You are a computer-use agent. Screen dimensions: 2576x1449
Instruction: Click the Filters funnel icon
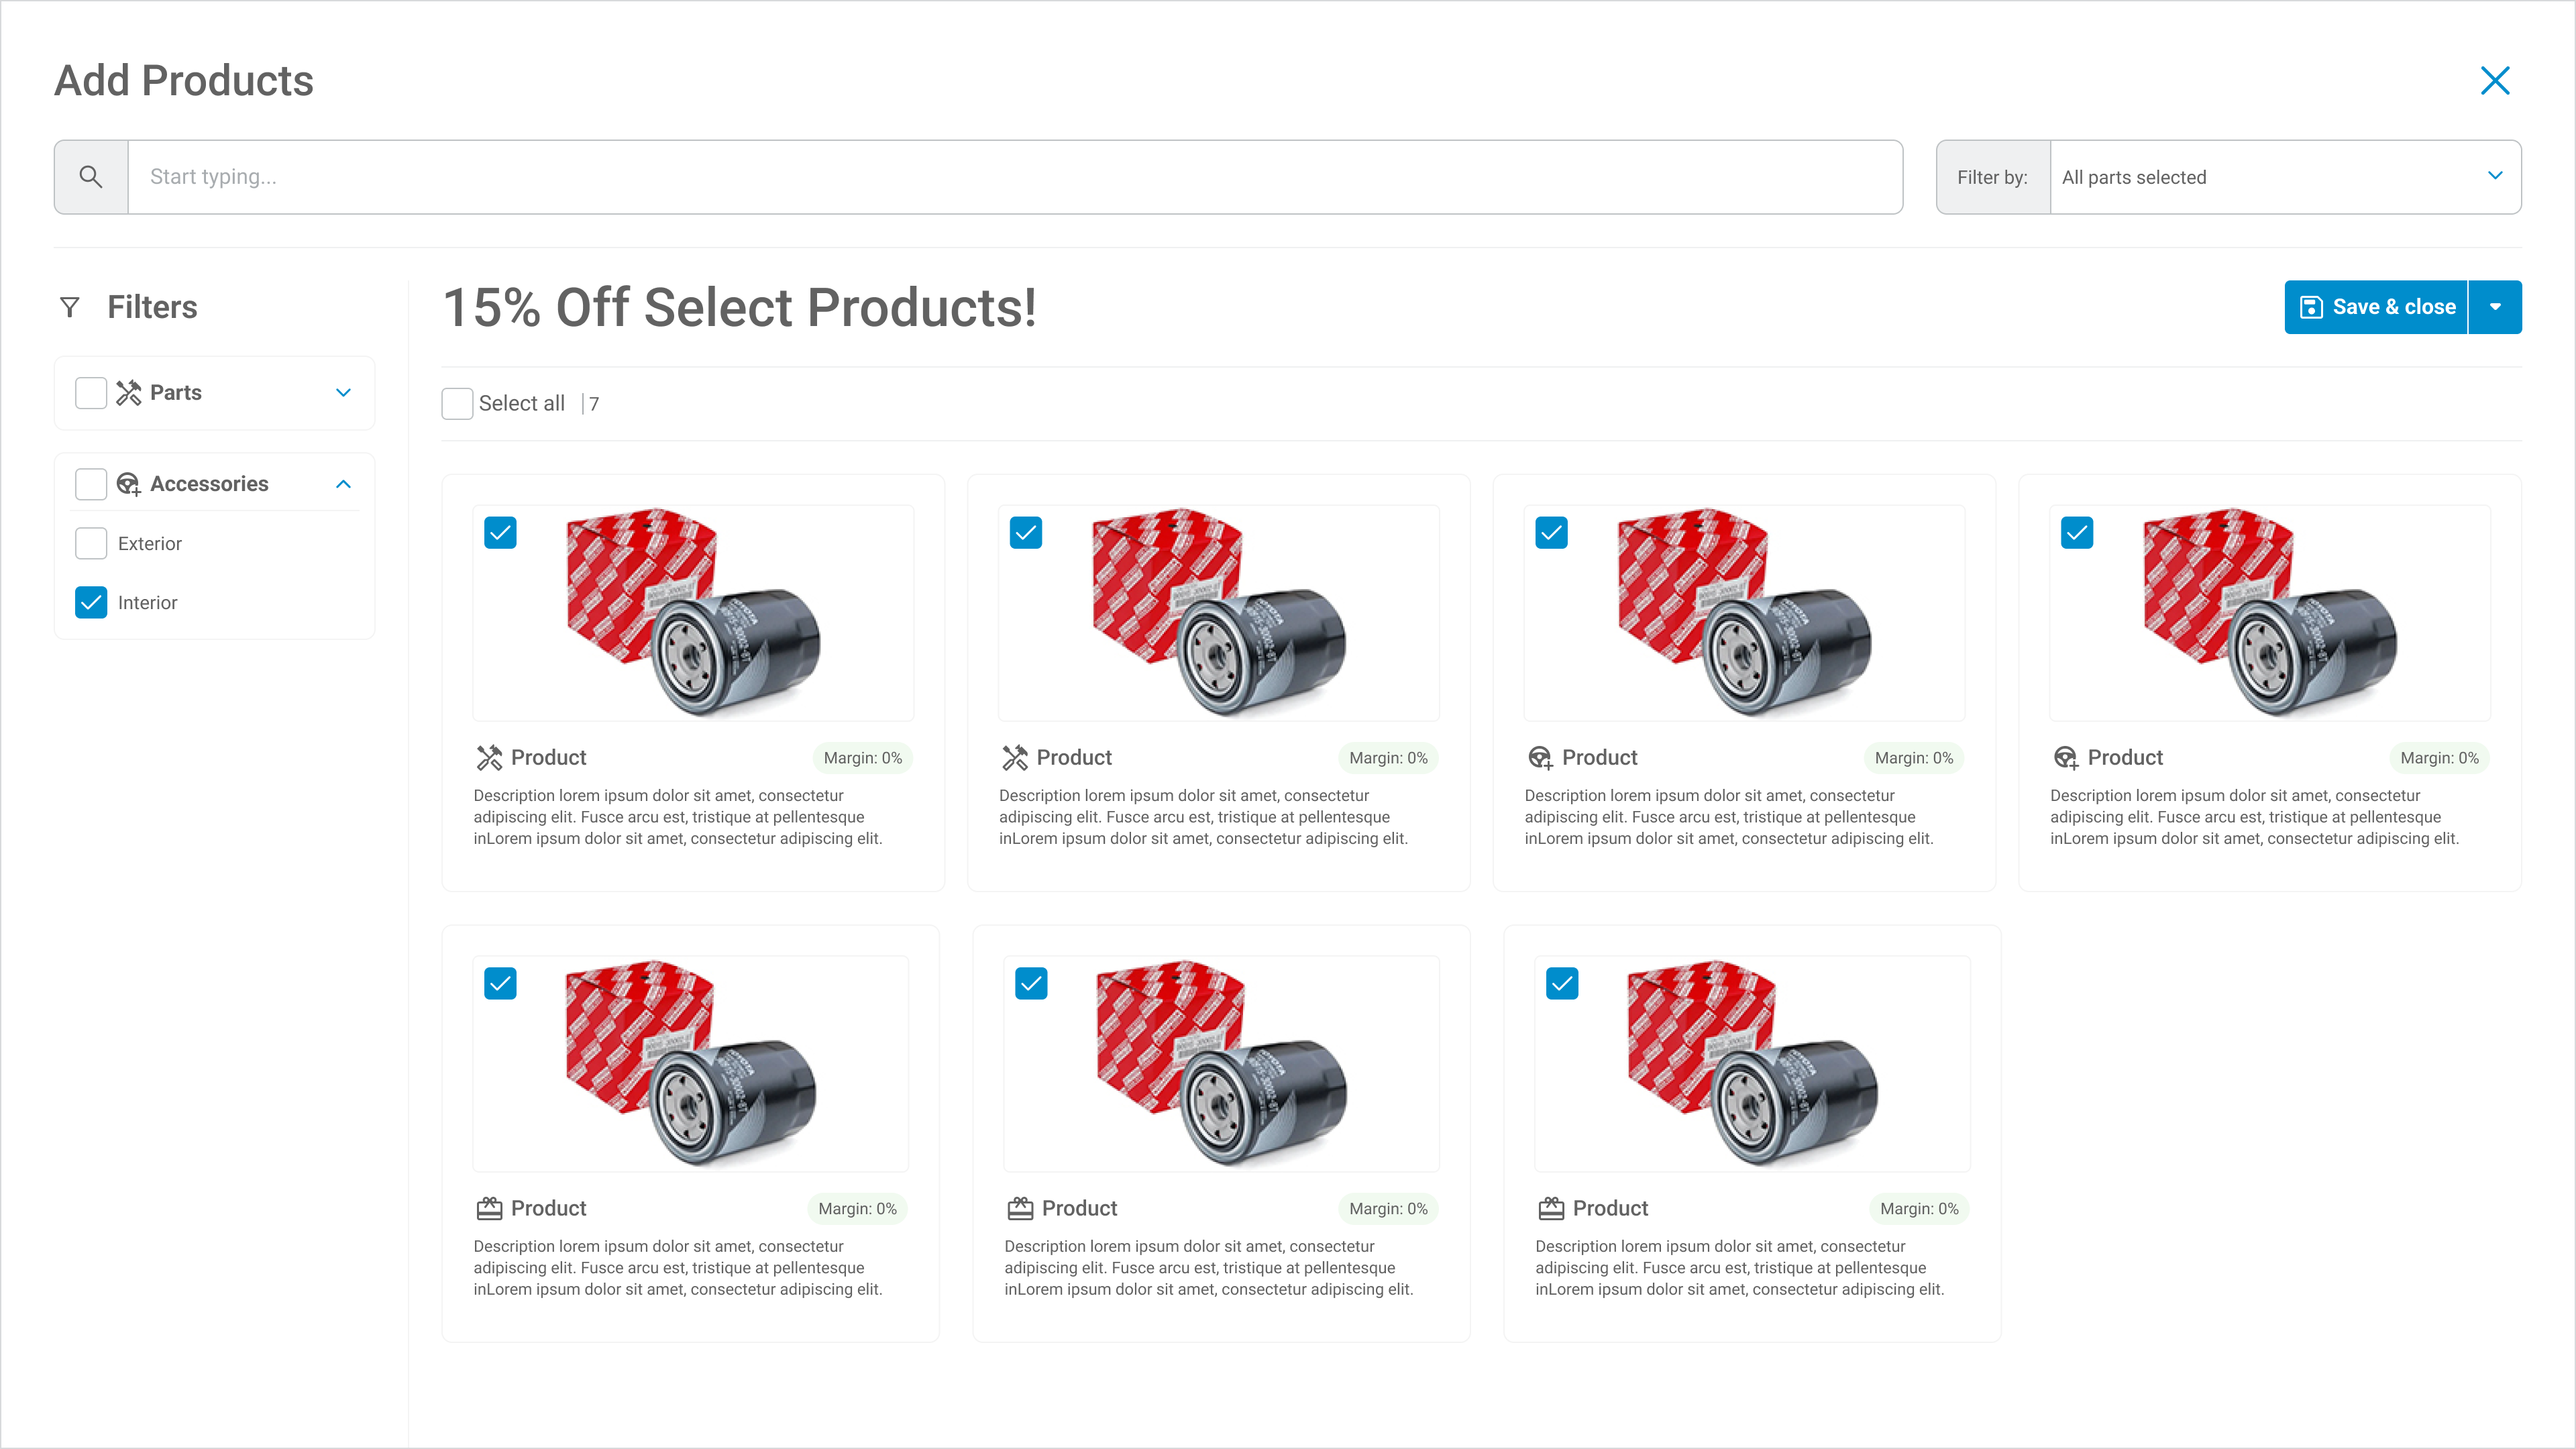[70, 307]
